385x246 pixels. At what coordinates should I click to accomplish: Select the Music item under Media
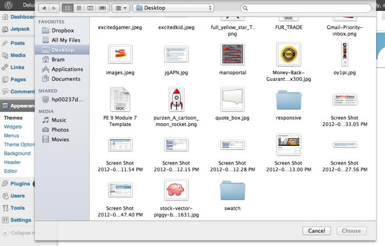point(59,120)
